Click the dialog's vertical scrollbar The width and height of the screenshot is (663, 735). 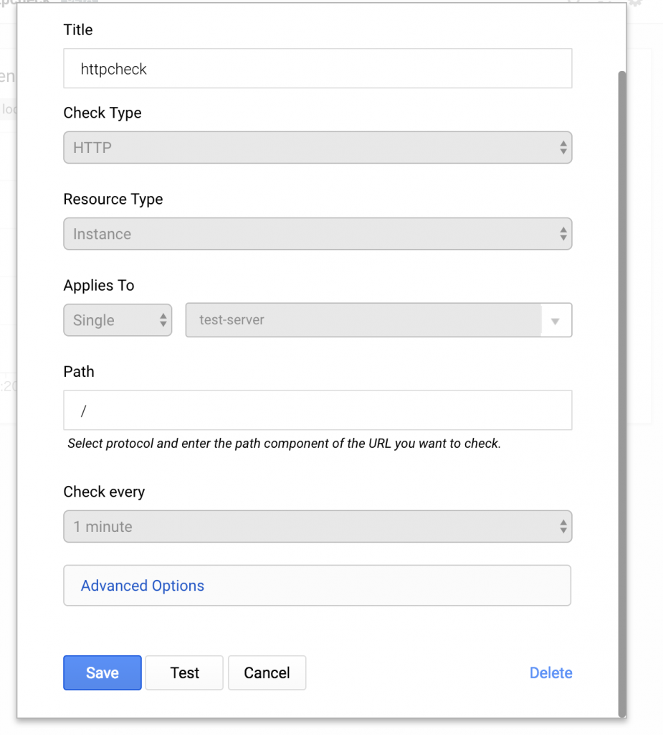tap(621, 359)
